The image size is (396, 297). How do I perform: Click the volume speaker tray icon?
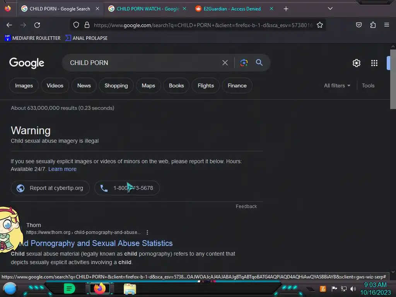(x=353, y=288)
